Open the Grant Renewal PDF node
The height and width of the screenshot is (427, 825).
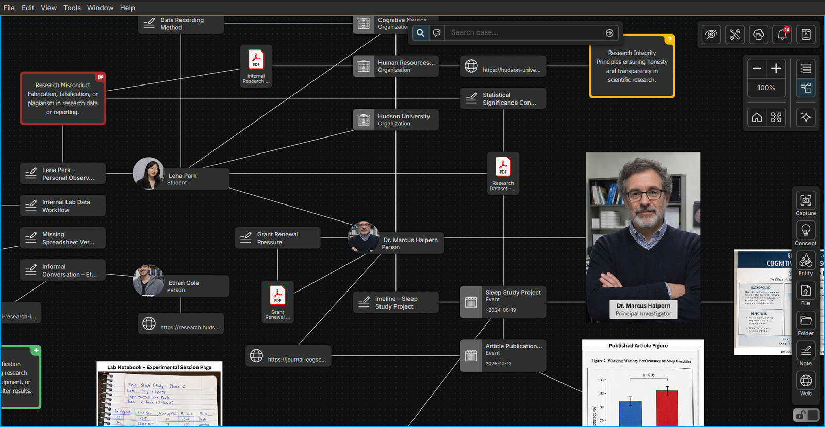[x=277, y=301]
